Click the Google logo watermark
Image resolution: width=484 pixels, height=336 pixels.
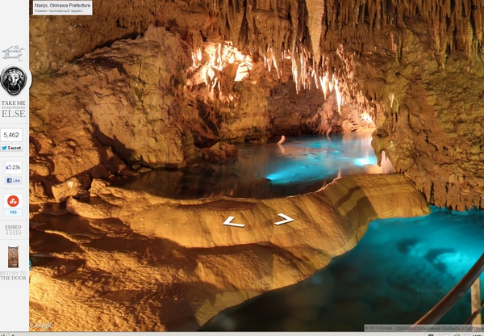pyautogui.click(x=41, y=325)
